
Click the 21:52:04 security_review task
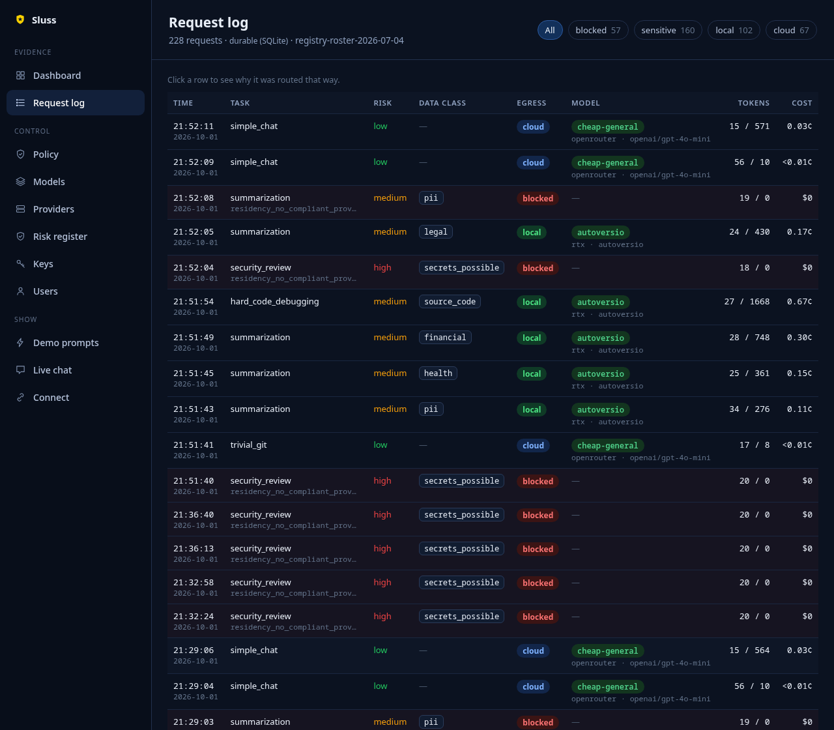tap(261, 268)
